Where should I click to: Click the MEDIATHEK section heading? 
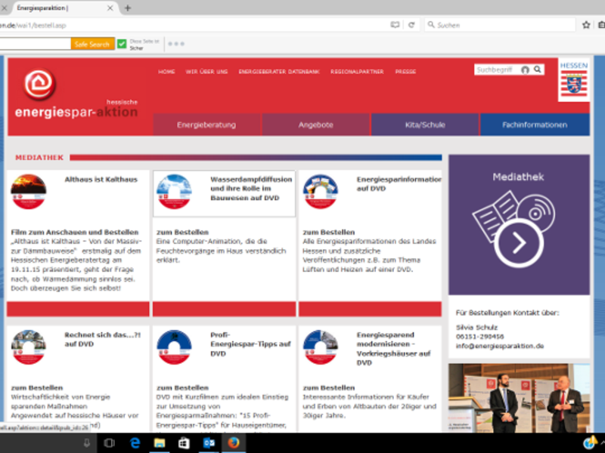(x=39, y=158)
